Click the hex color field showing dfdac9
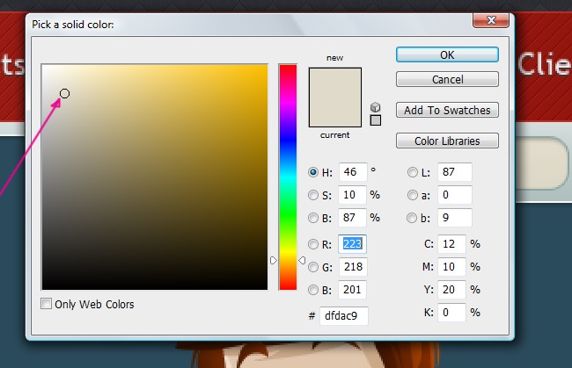 pos(344,314)
